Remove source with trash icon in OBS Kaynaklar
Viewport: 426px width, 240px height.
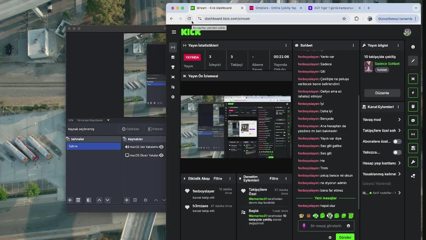[x=135, y=200]
